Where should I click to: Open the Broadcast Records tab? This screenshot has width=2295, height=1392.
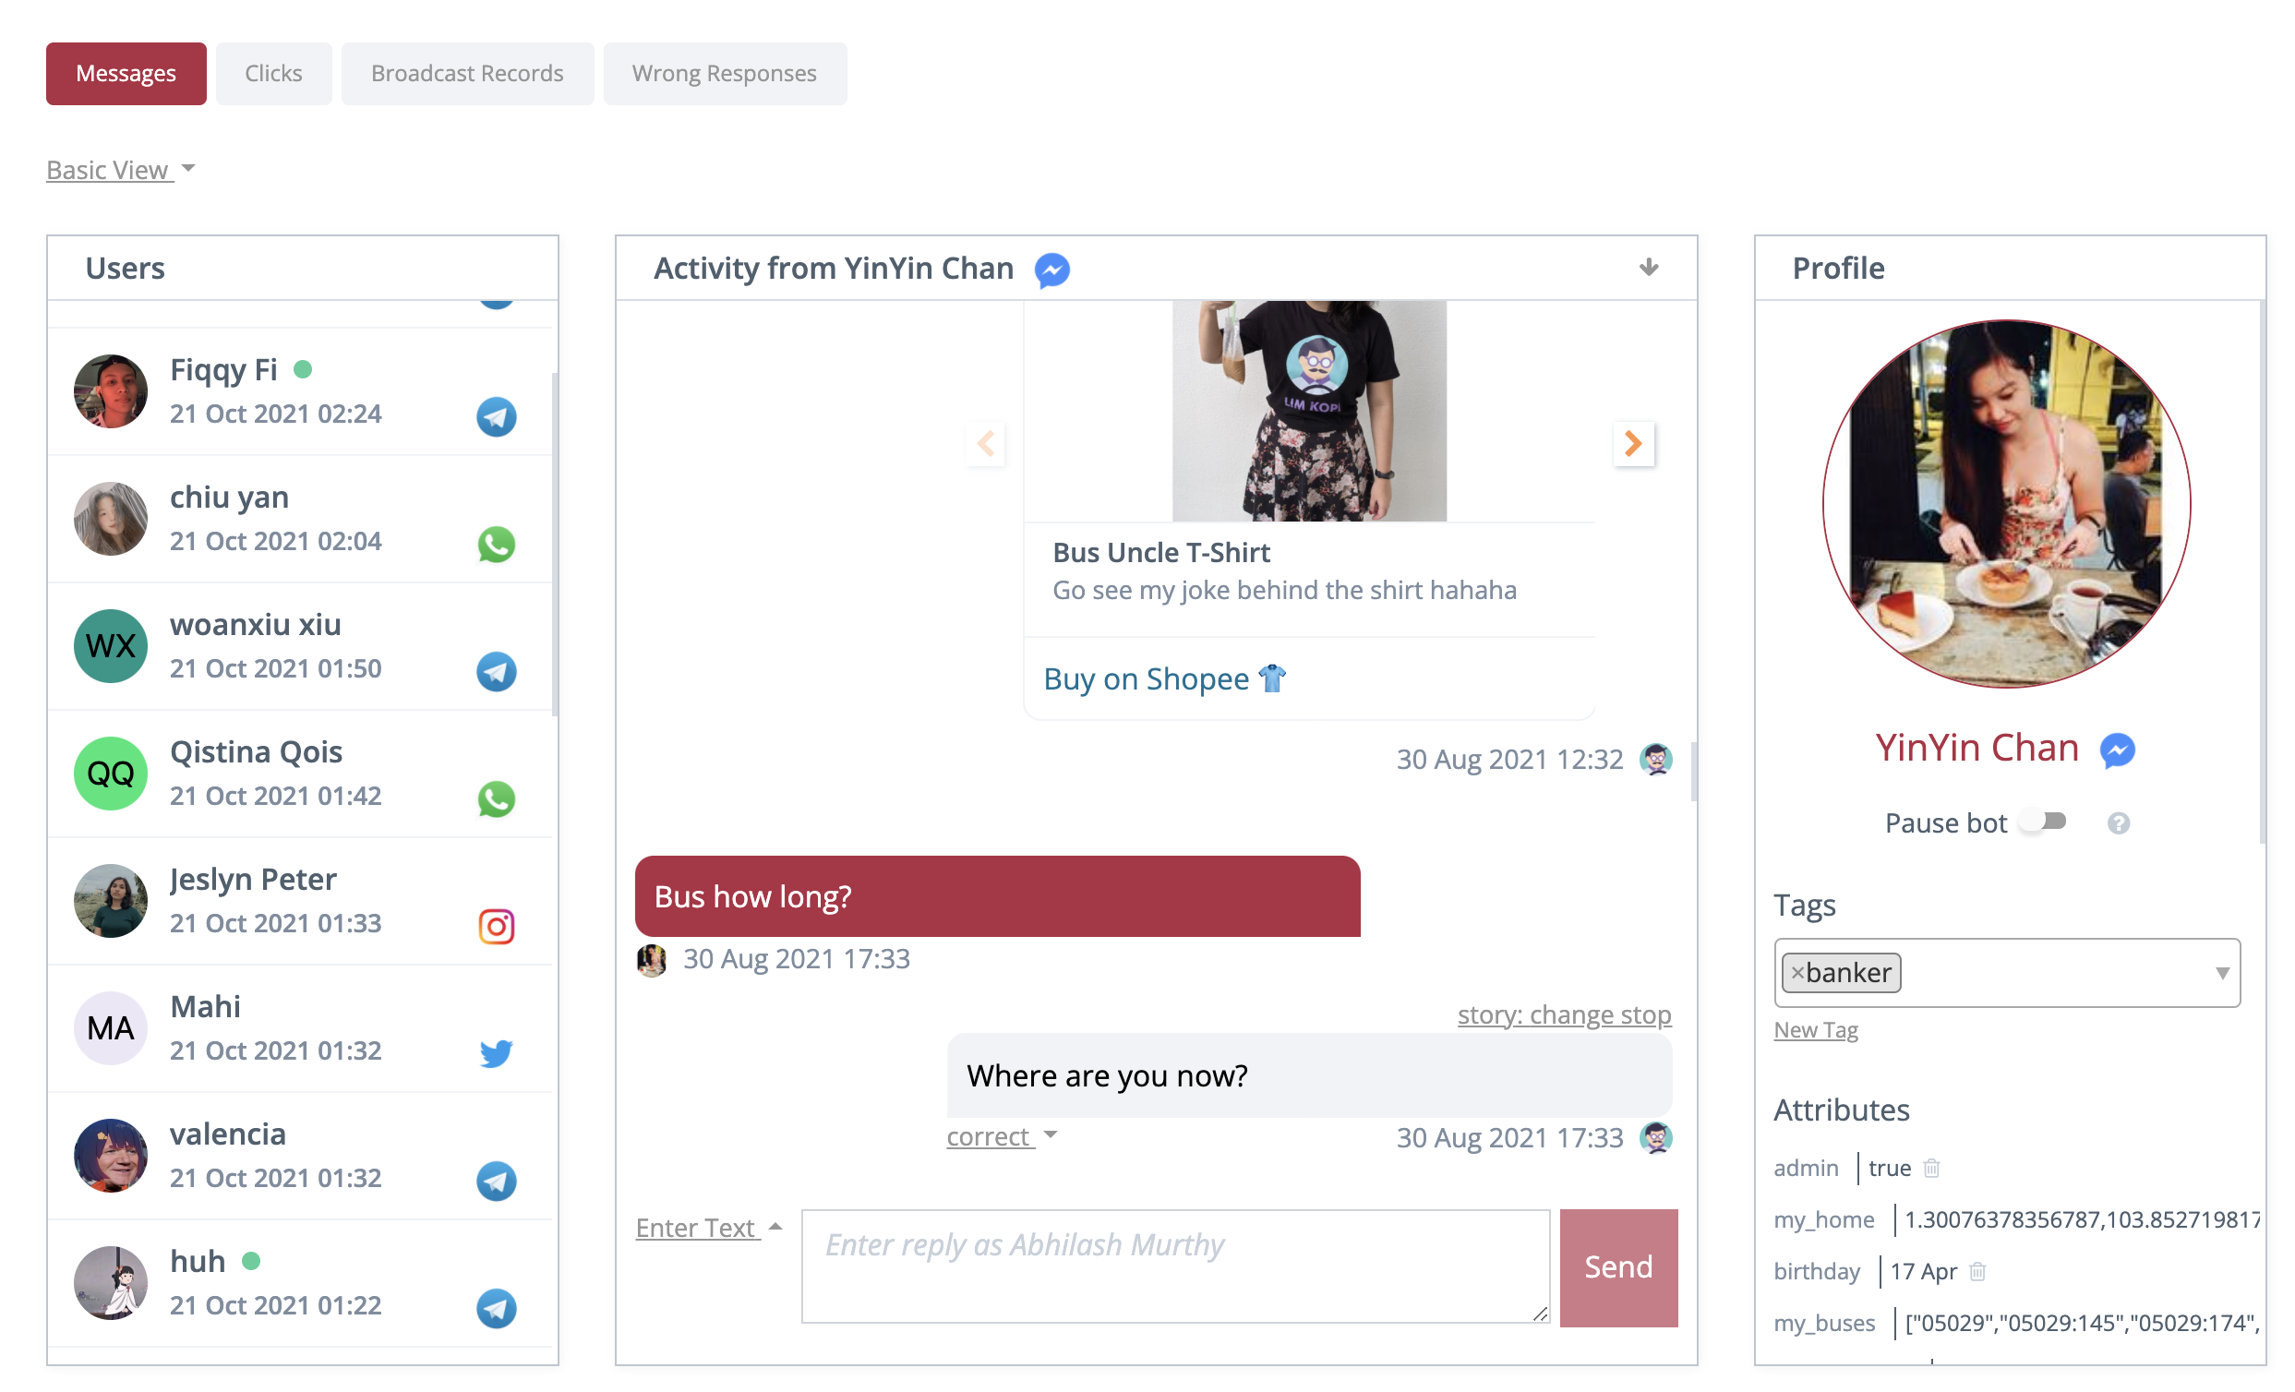tap(466, 74)
